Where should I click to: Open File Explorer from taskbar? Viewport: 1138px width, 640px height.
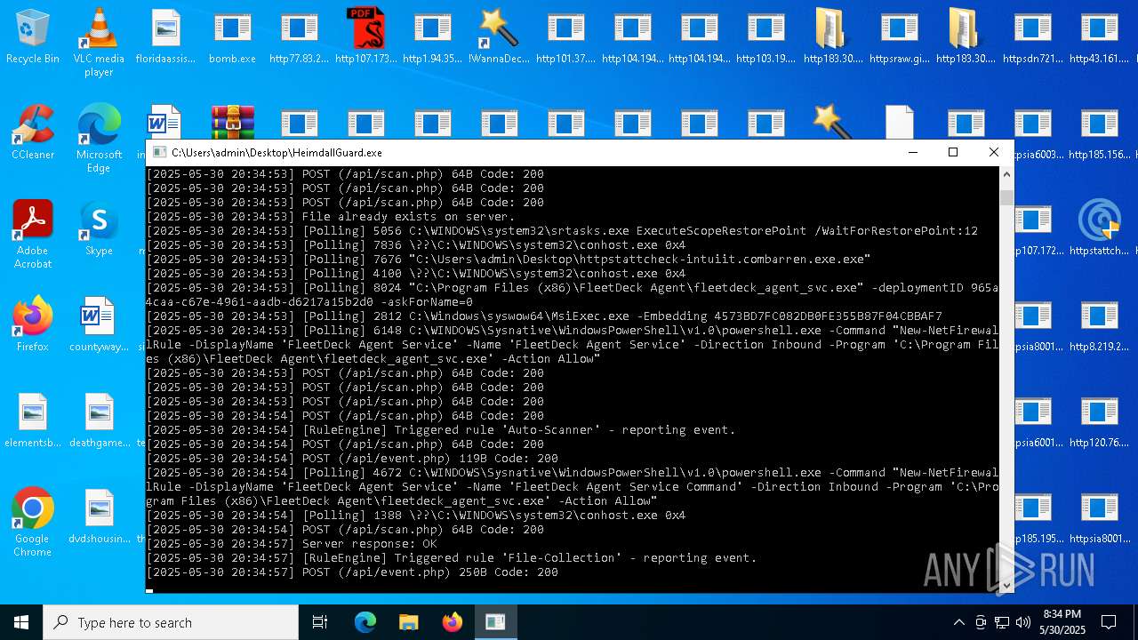pos(409,622)
